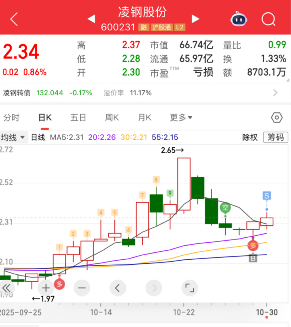Switch to the previous stock with the left triangle

tap(91, 19)
